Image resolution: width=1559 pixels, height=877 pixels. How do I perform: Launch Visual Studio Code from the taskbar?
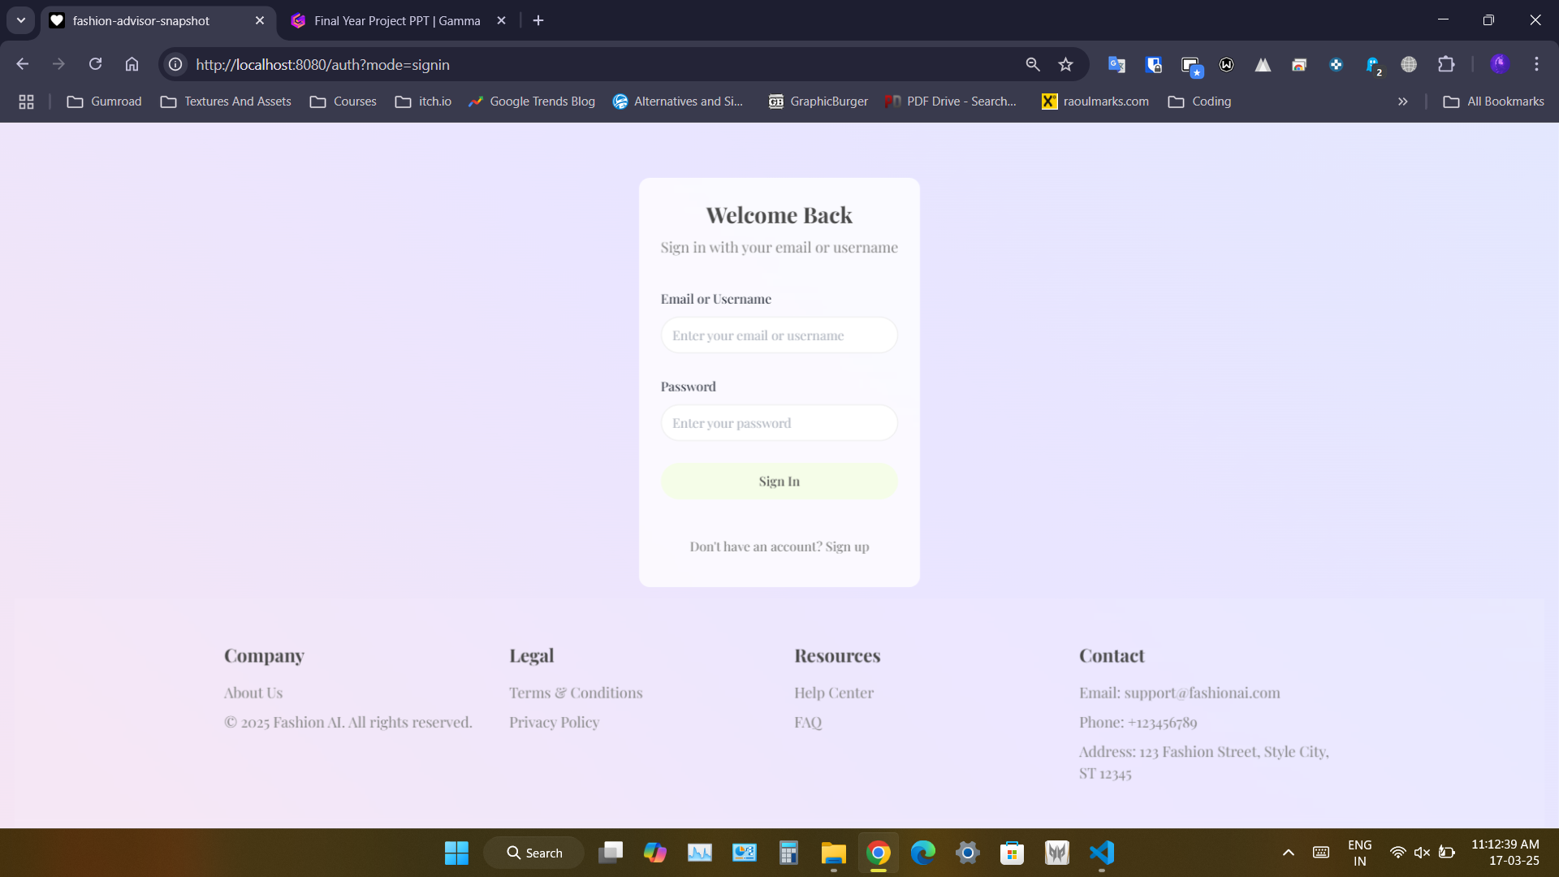[x=1101, y=853]
